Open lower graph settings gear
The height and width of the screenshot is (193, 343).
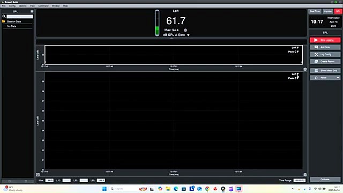305,174
